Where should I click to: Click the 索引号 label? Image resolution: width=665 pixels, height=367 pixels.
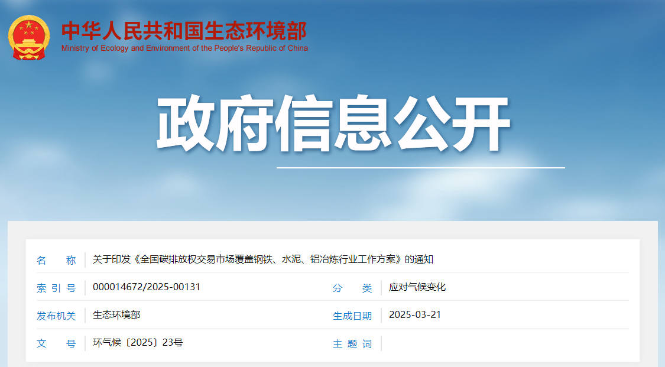point(56,288)
